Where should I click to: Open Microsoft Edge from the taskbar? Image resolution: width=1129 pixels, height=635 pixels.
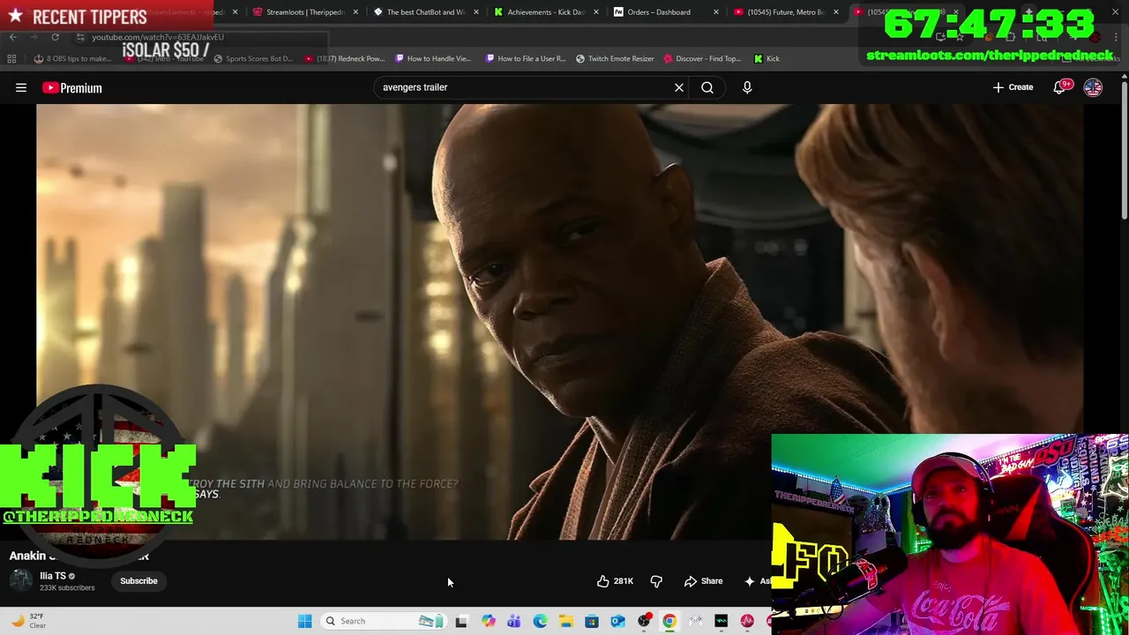coord(540,621)
